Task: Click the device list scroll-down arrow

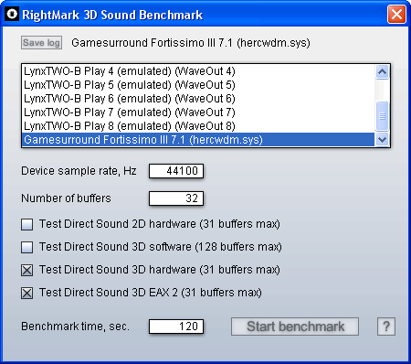Action: 382,140
